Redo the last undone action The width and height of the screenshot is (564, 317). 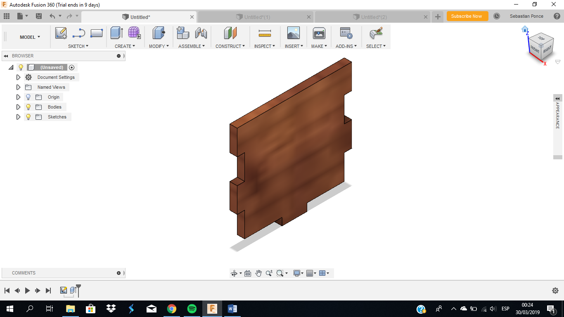pyautogui.click(x=69, y=16)
